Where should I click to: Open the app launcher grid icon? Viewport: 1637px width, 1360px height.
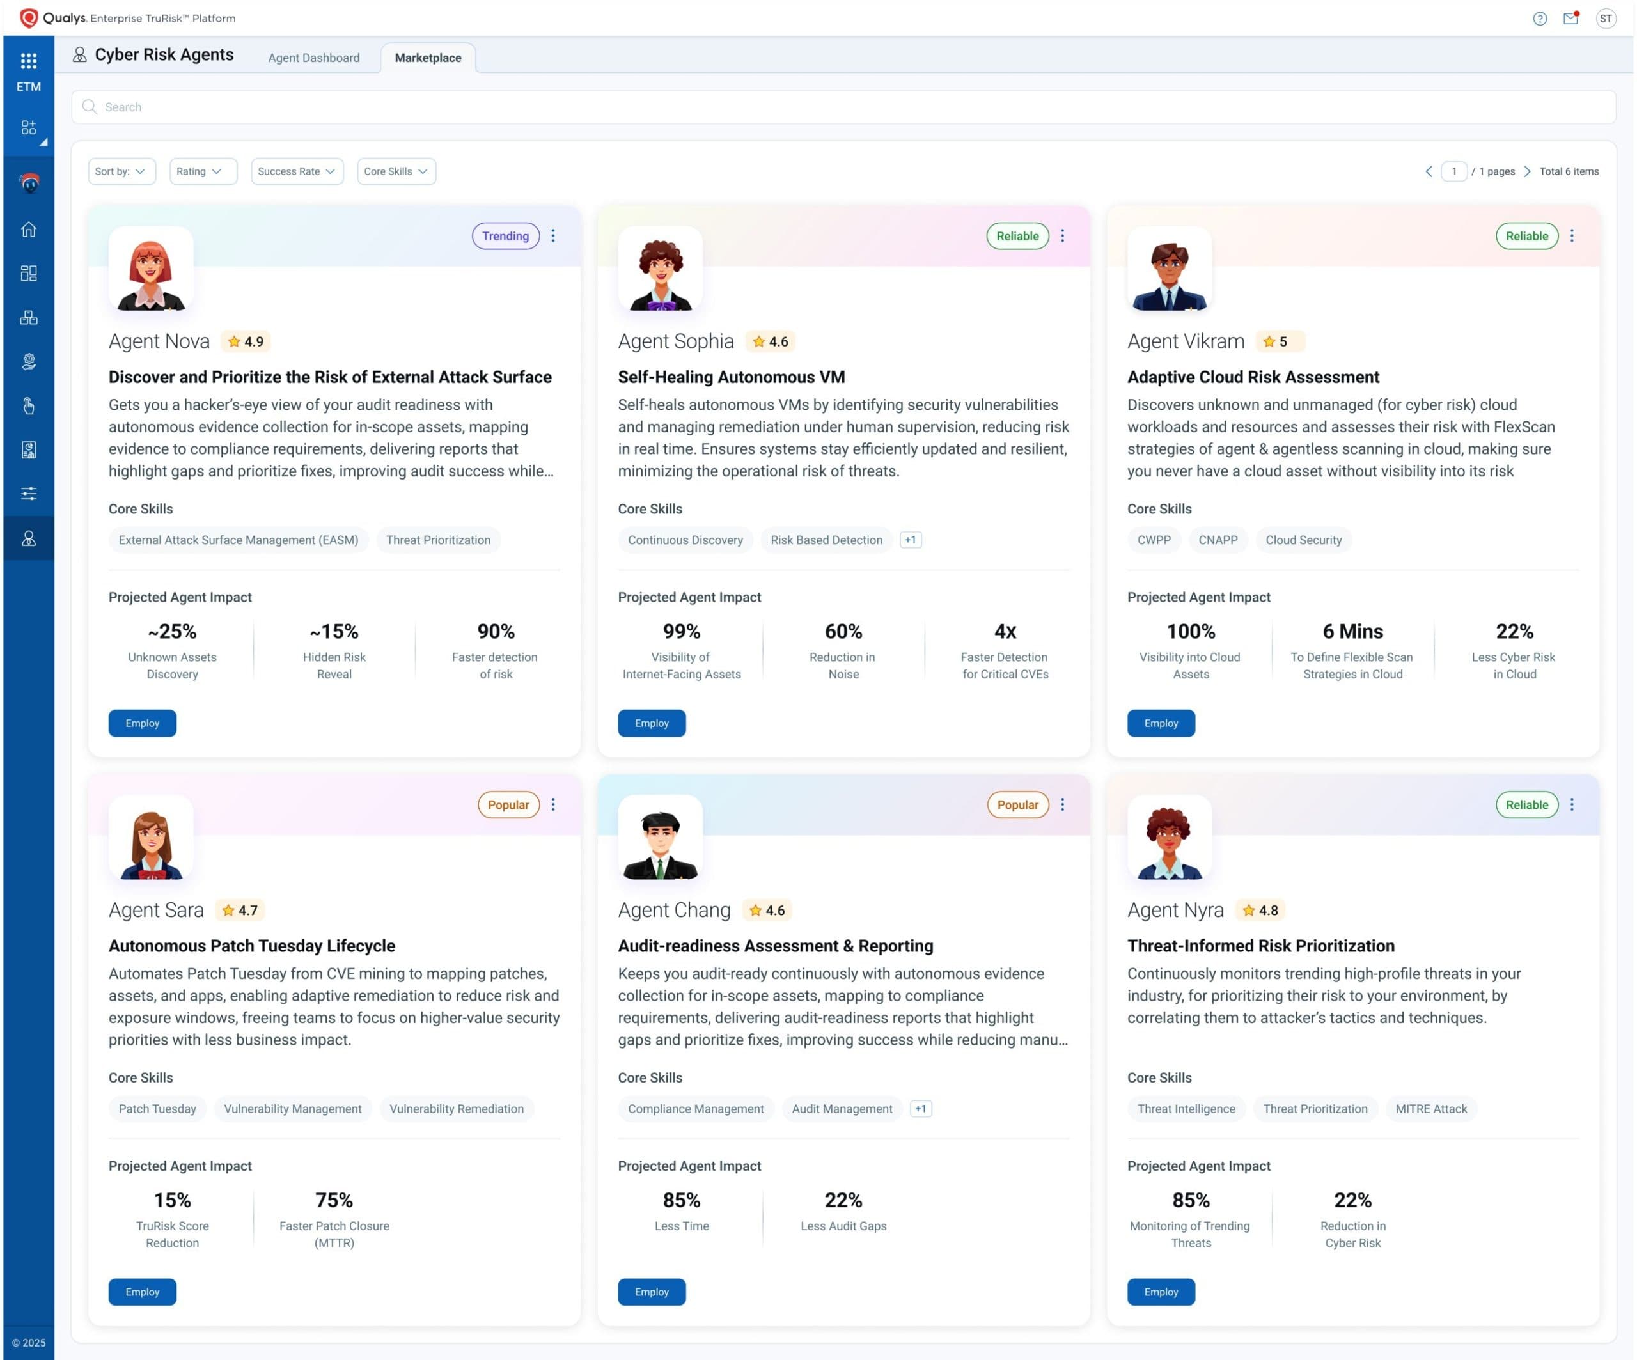(x=29, y=61)
